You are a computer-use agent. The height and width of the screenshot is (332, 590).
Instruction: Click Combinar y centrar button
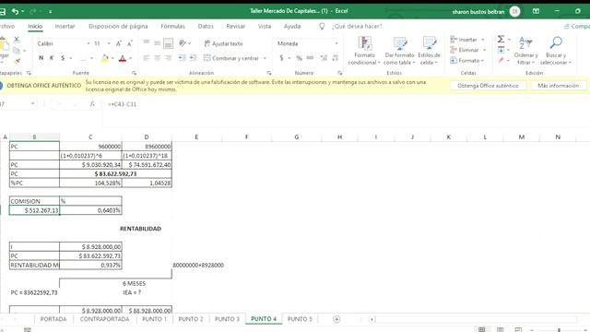pyautogui.click(x=231, y=58)
